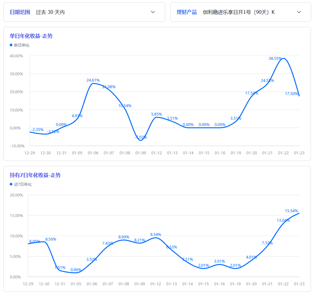
Task: Click the 日期范围 label
Action: pyautogui.click(x=20, y=12)
